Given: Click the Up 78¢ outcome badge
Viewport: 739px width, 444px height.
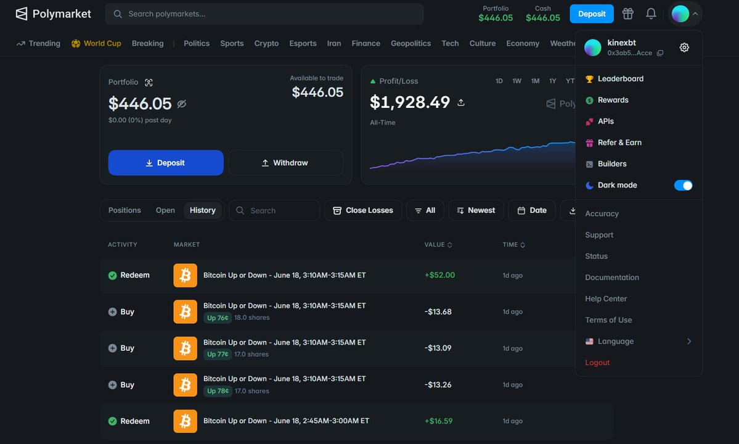Looking at the screenshot, I should (x=218, y=391).
